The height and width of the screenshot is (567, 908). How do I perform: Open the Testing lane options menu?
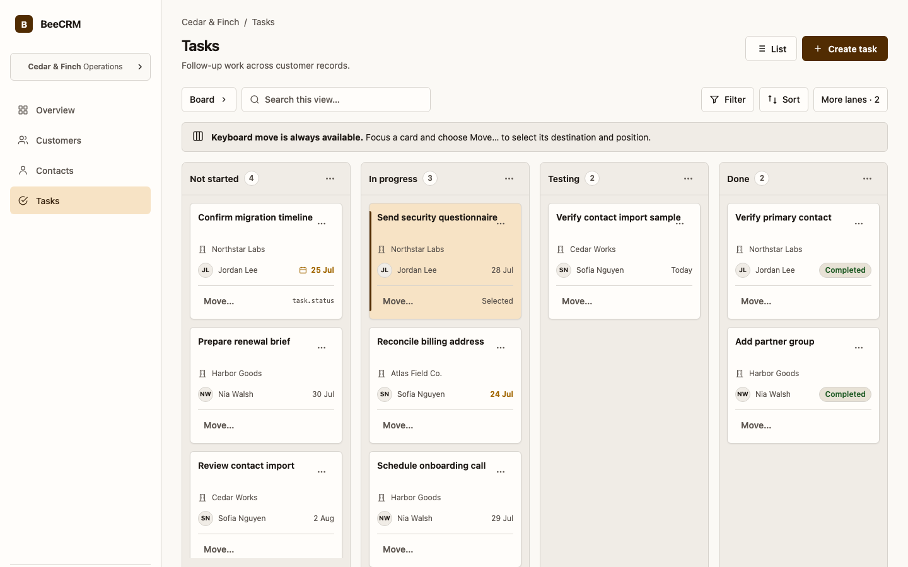[688, 179]
